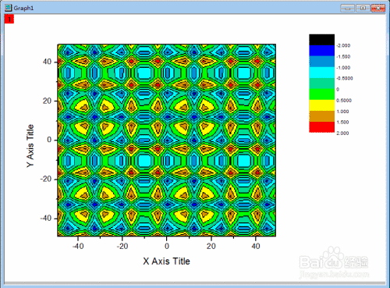This screenshot has width=390, height=288.
Task: Select the Y Axis Title label
Action: click(30, 146)
